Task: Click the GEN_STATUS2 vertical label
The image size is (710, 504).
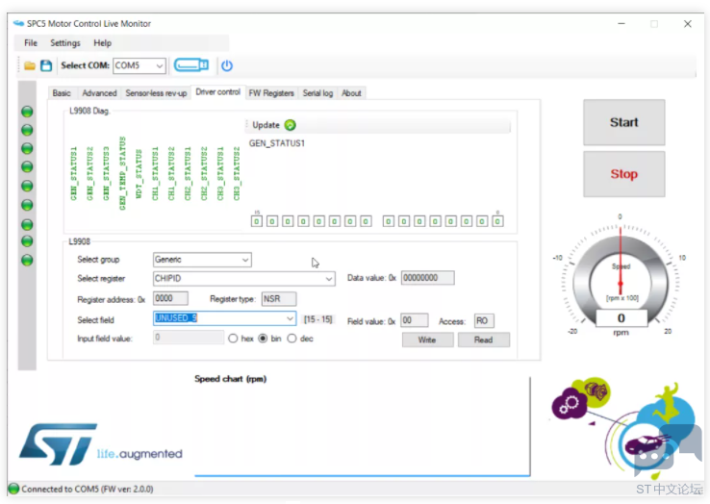Action: [x=90, y=173]
